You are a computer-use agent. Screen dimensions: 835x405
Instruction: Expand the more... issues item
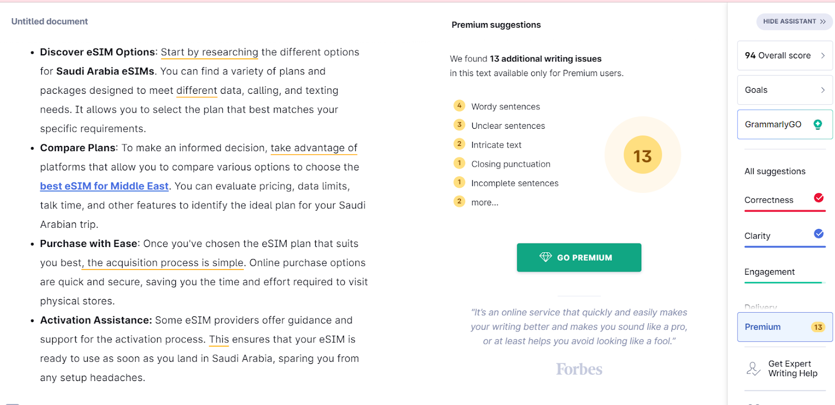(x=484, y=203)
